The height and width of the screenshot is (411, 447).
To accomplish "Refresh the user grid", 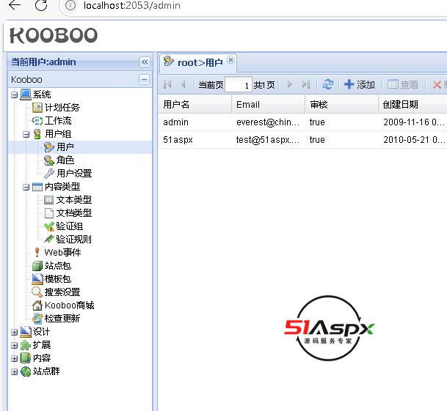I will (x=328, y=84).
